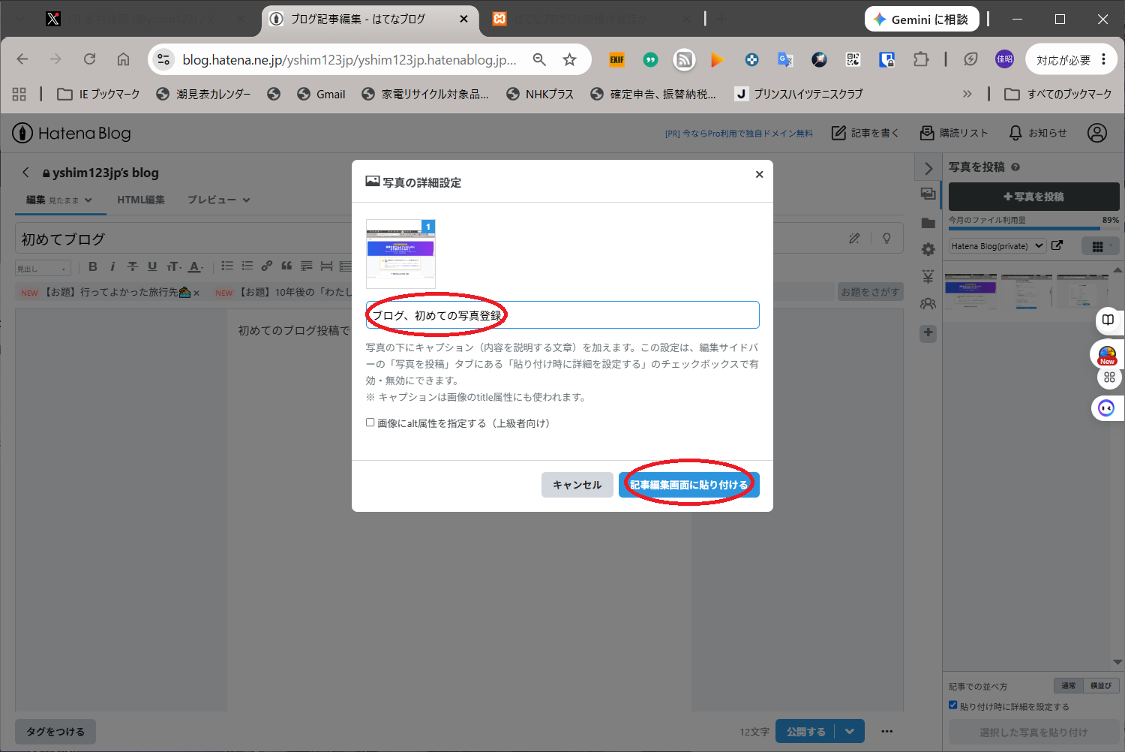
Task: Select the photo thumbnail in the dialog
Action: point(400,254)
